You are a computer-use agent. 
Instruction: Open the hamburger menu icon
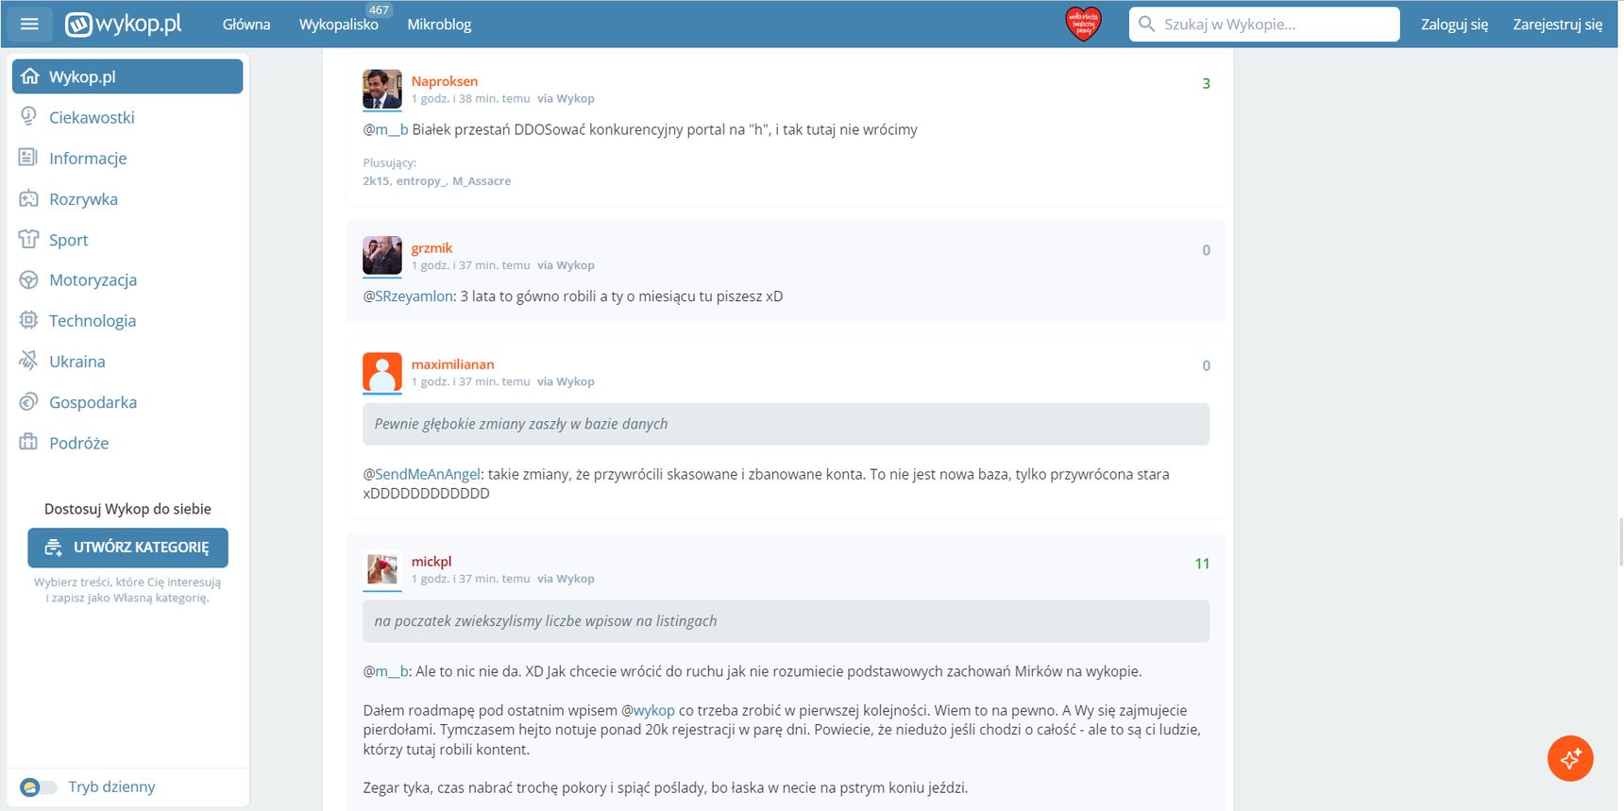(29, 24)
